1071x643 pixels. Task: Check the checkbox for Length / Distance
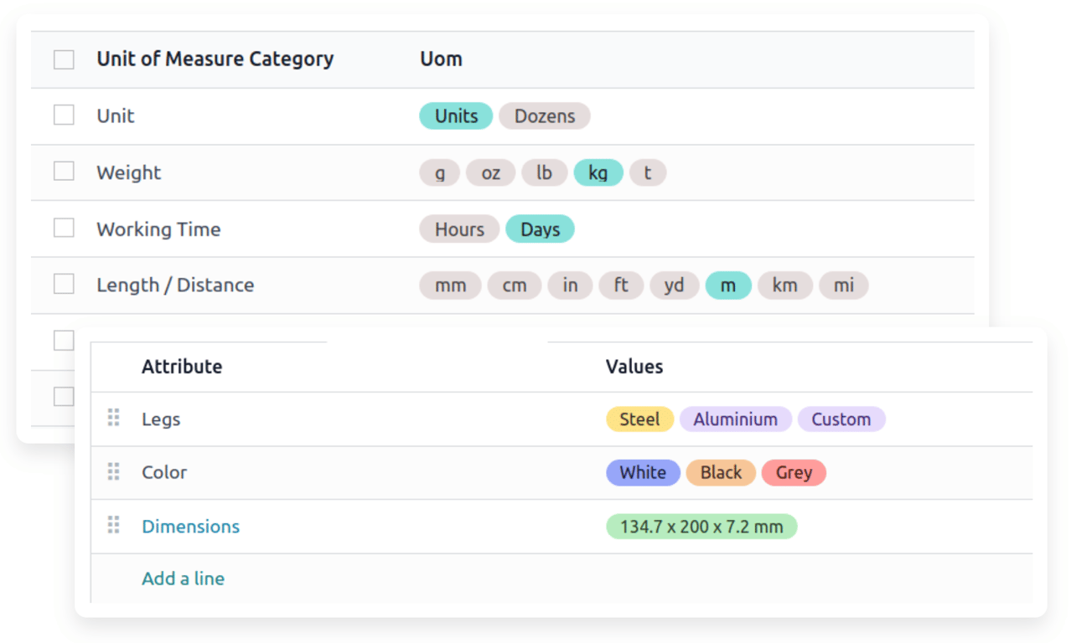pyautogui.click(x=64, y=284)
